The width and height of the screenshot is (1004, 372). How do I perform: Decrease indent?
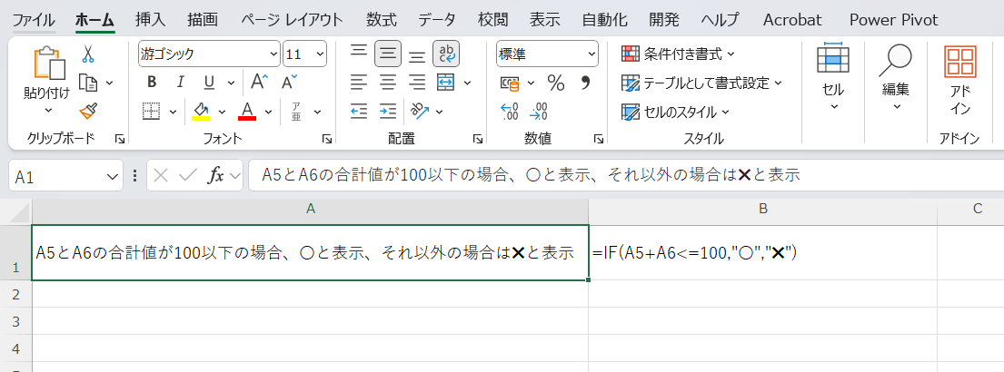pyautogui.click(x=359, y=112)
